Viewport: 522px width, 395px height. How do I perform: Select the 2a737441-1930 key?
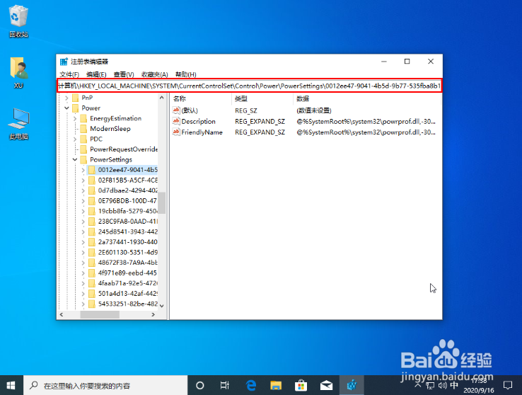[x=127, y=242]
